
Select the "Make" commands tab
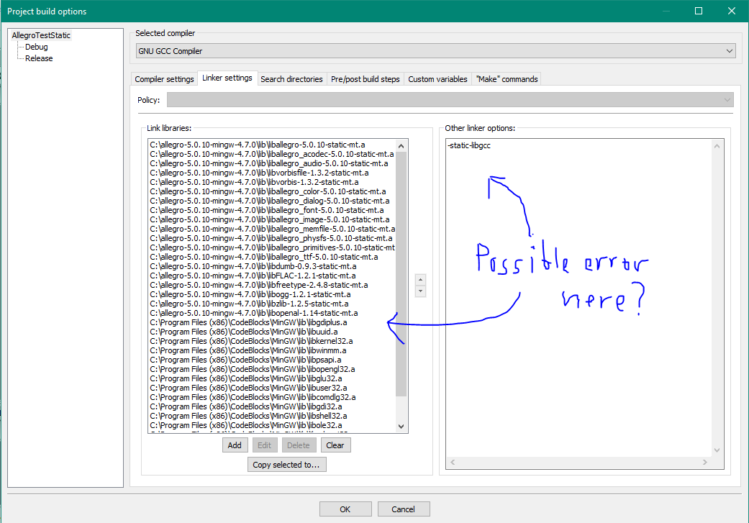pos(506,79)
